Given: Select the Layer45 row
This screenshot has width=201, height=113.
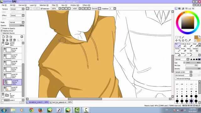Looking at the screenshot, I should click(12, 69).
